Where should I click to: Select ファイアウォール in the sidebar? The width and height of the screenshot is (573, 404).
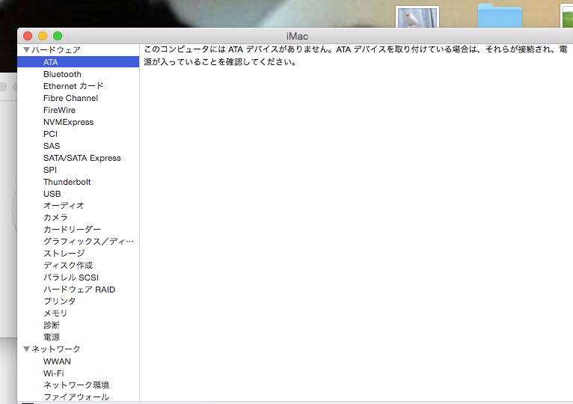point(76,397)
